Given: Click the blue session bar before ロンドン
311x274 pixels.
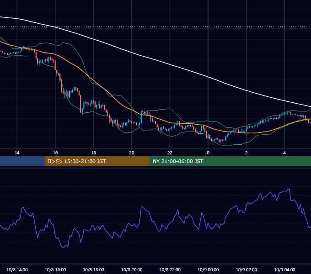Looking at the screenshot, I should [22, 161].
